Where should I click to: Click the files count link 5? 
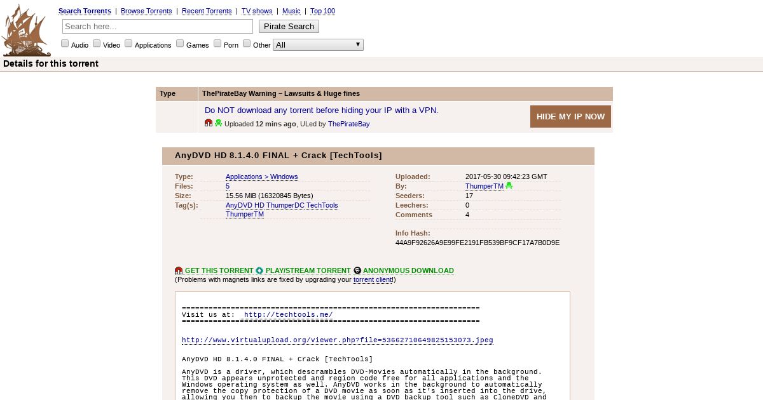point(228,186)
